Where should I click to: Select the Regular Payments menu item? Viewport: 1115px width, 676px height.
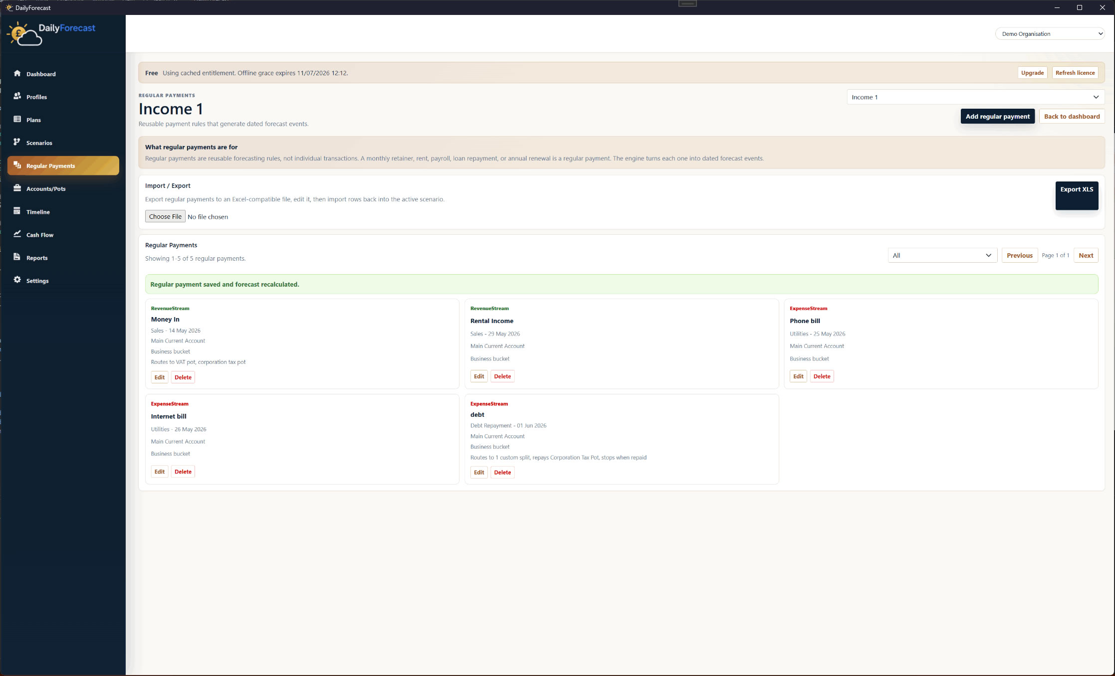tap(63, 166)
